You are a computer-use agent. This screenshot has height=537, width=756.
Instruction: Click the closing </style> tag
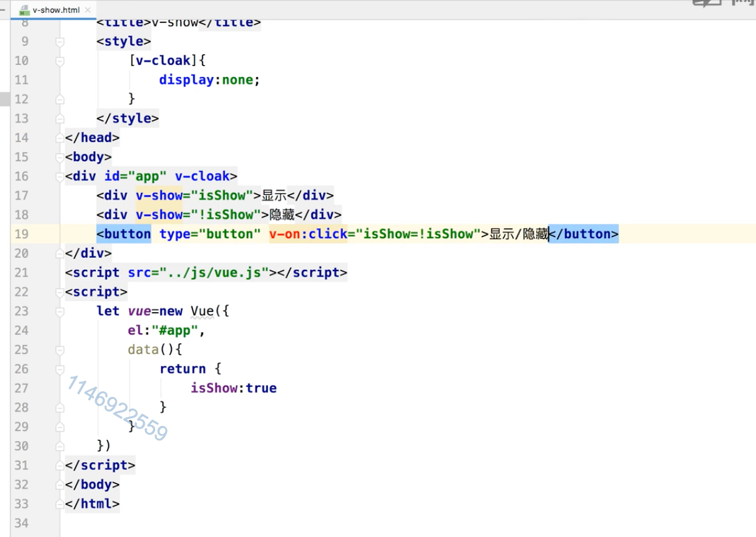127,119
